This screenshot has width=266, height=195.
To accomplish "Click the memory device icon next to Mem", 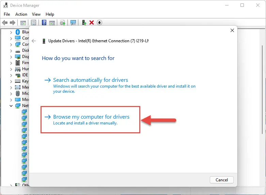I will [18, 87].
